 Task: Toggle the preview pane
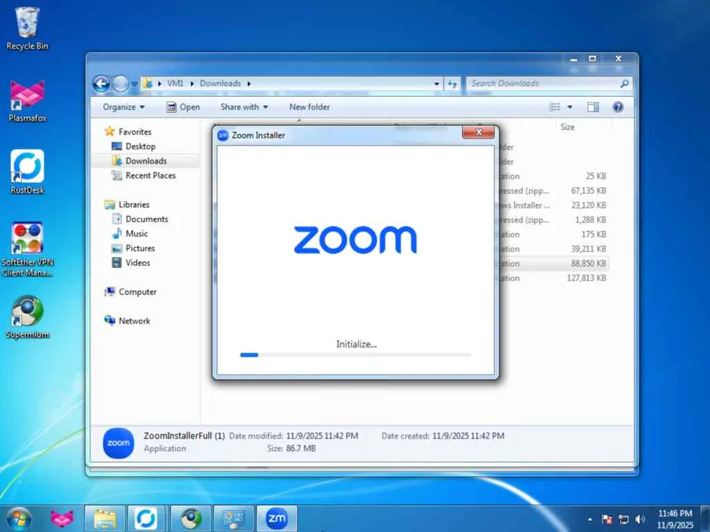593,107
